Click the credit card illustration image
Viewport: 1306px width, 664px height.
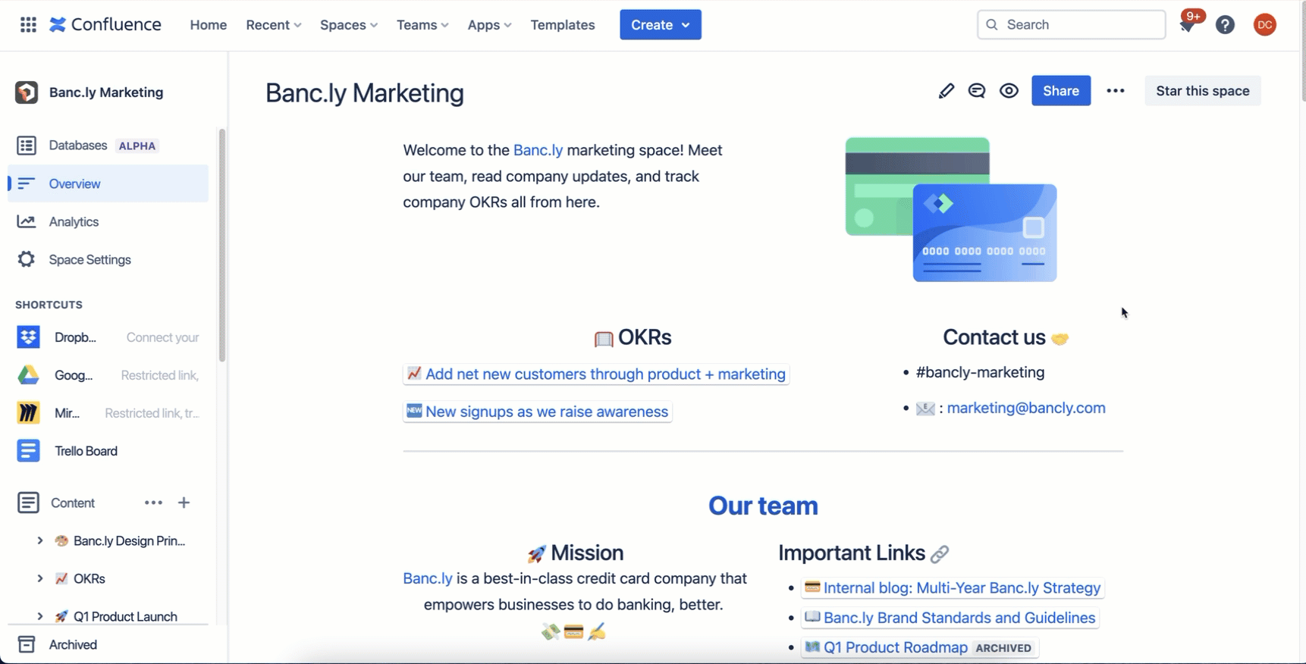tap(951, 209)
